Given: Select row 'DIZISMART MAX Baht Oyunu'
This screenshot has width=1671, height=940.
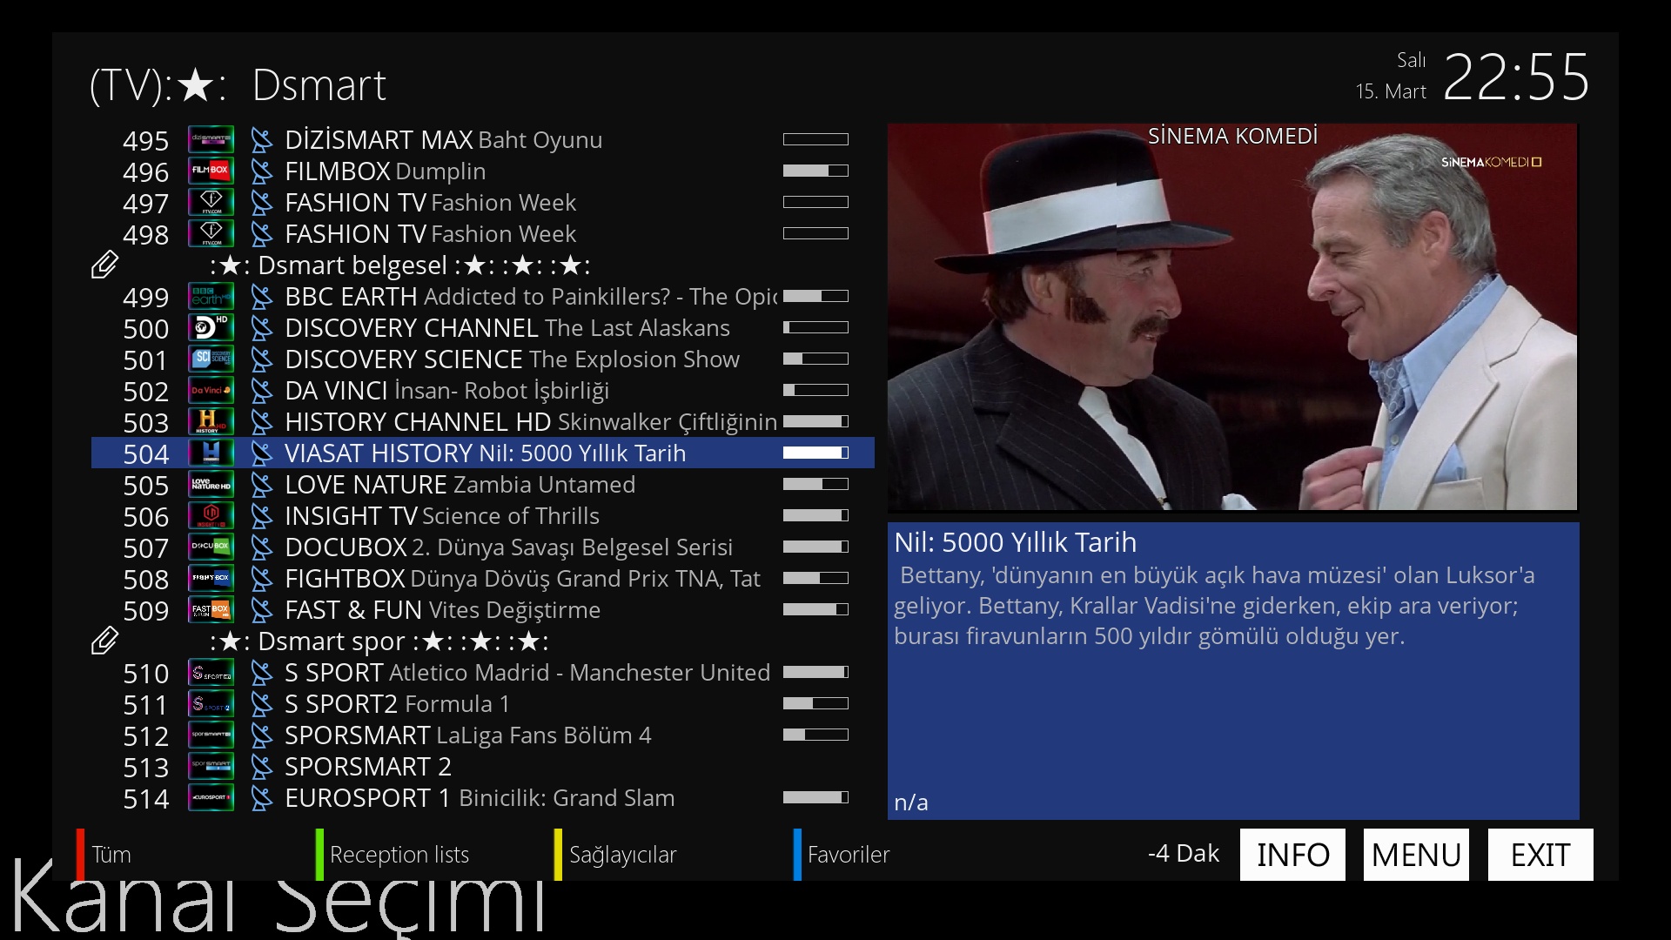Looking at the screenshot, I should click(483, 139).
